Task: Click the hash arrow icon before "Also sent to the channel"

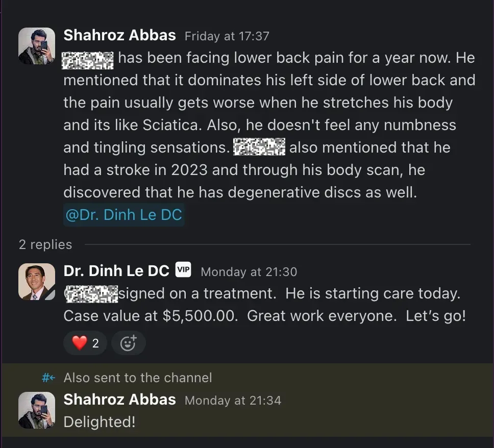Action: 48,378
